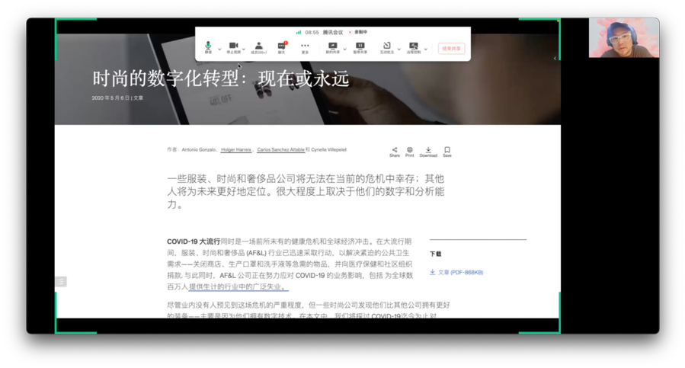Click the article summary paragraph starting 一些服装
685x368 pixels.
click(x=306, y=191)
